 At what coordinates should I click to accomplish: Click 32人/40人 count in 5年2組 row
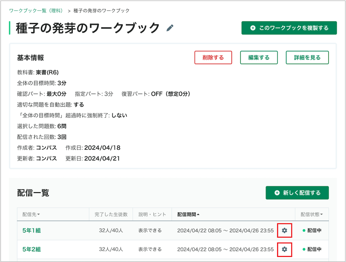pyautogui.click(x=111, y=249)
